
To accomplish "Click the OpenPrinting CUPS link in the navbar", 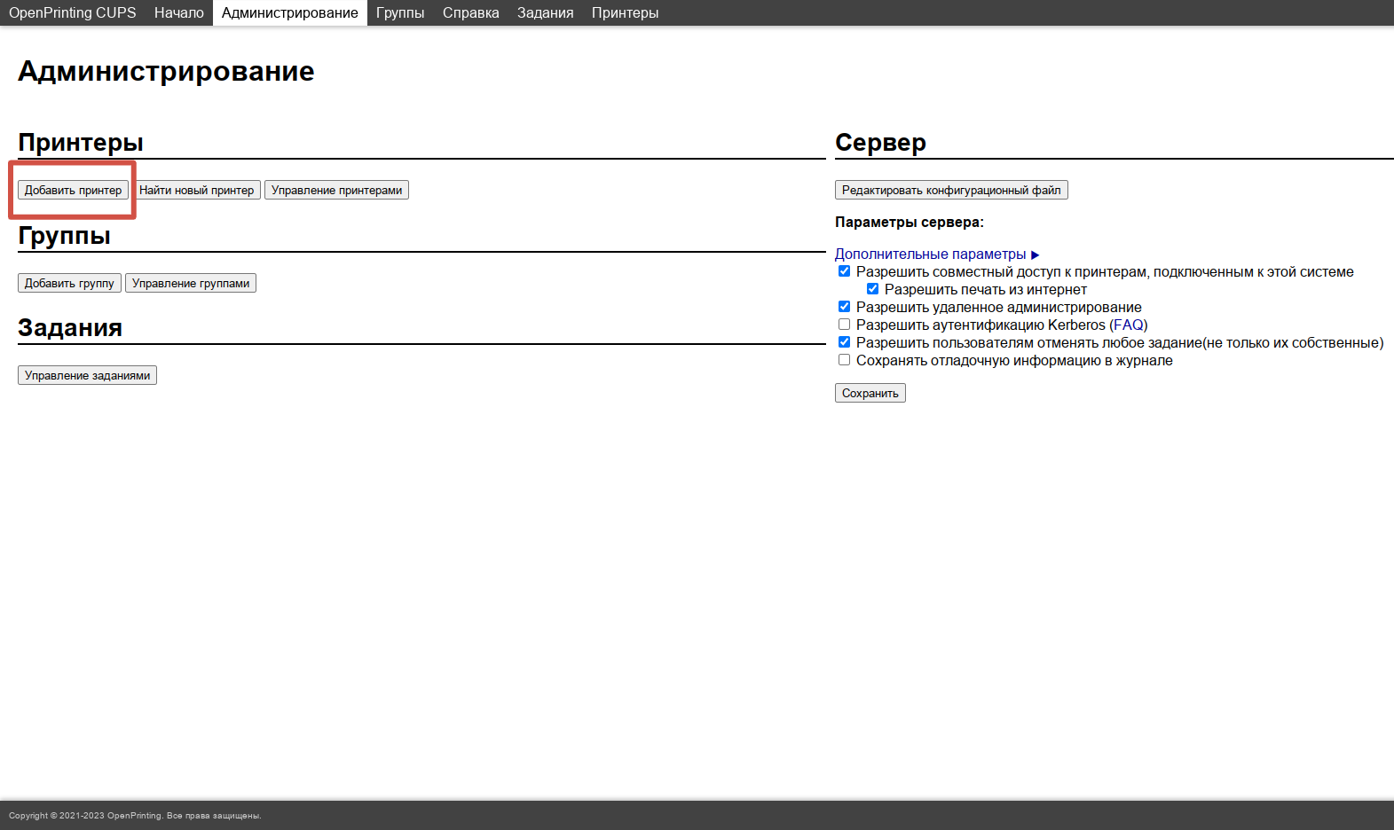I will [x=72, y=12].
